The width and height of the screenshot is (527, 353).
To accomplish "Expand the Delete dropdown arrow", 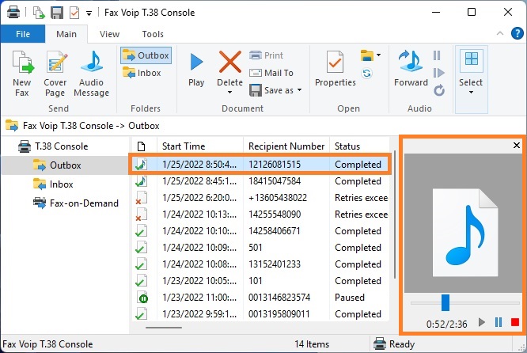I will (230, 93).
